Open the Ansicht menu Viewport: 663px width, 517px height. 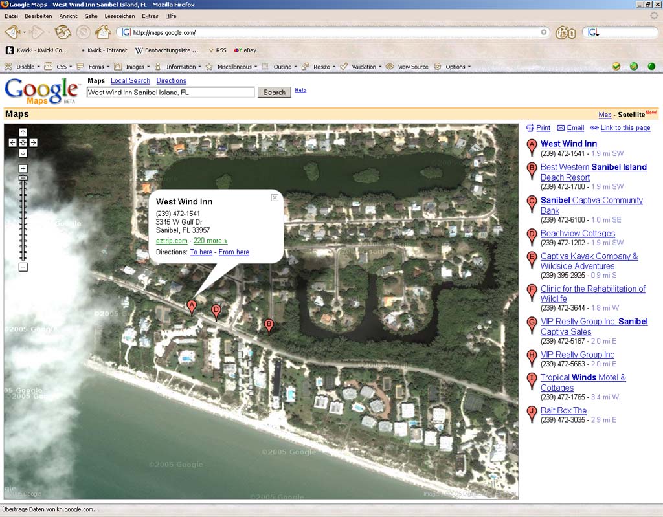68,16
